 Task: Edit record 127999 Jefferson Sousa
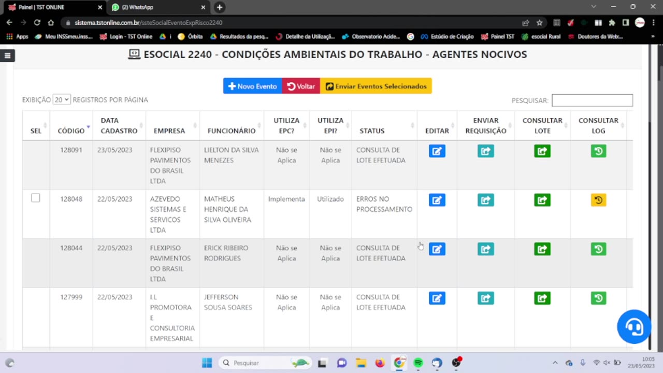(437, 298)
